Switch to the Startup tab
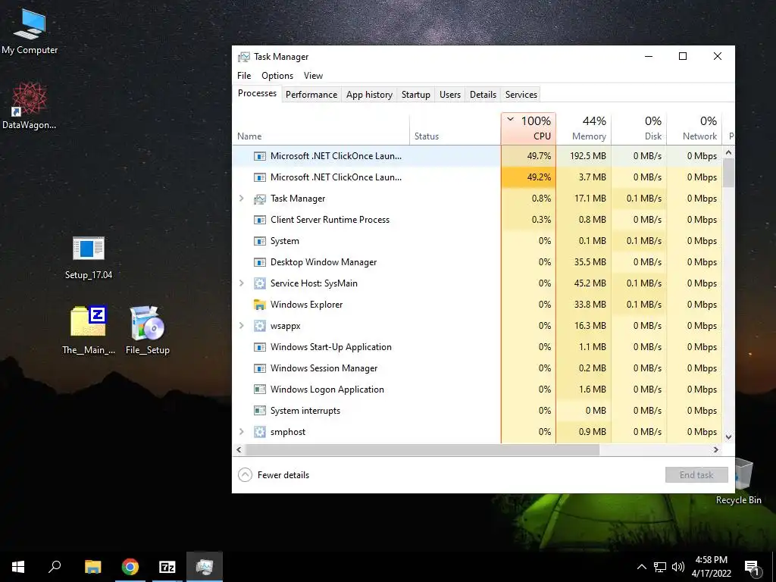The image size is (776, 582). coord(416,95)
